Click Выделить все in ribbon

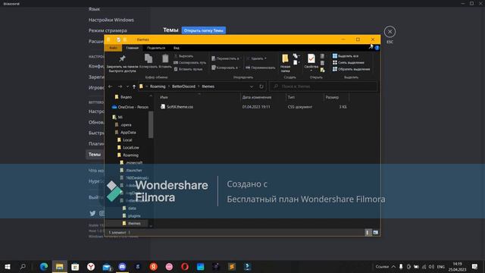pos(346,56)
